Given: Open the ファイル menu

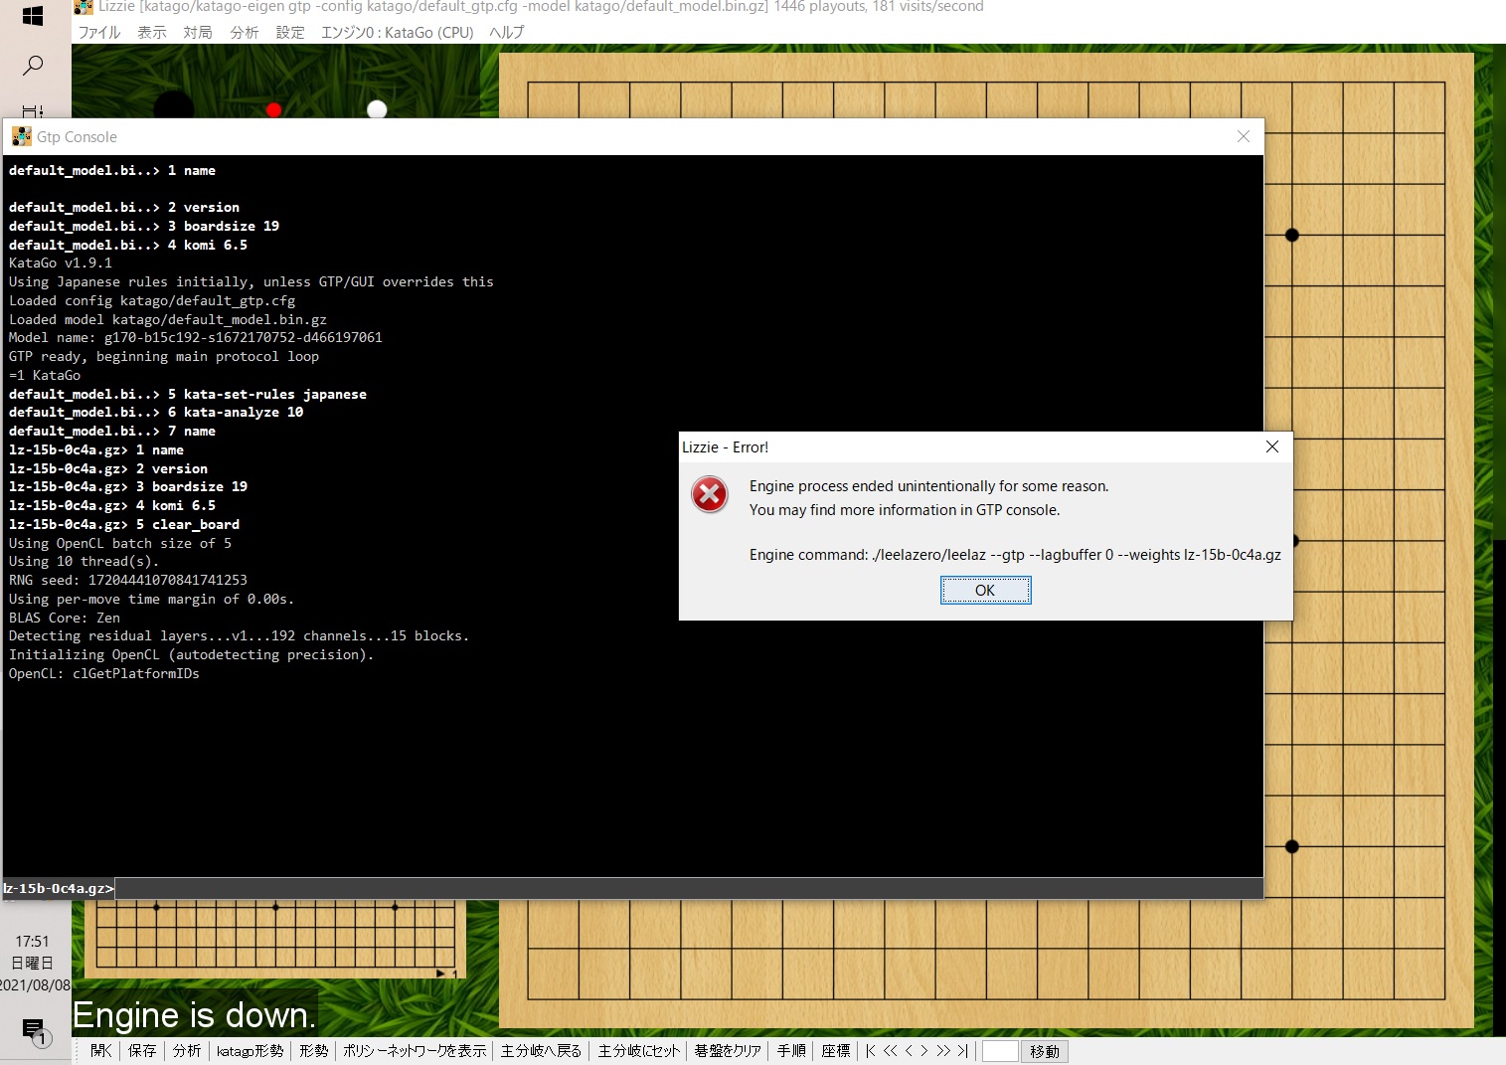Looking at the screenshot, I should [99, 32].
